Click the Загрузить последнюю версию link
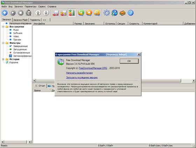 tap(82, 77)
